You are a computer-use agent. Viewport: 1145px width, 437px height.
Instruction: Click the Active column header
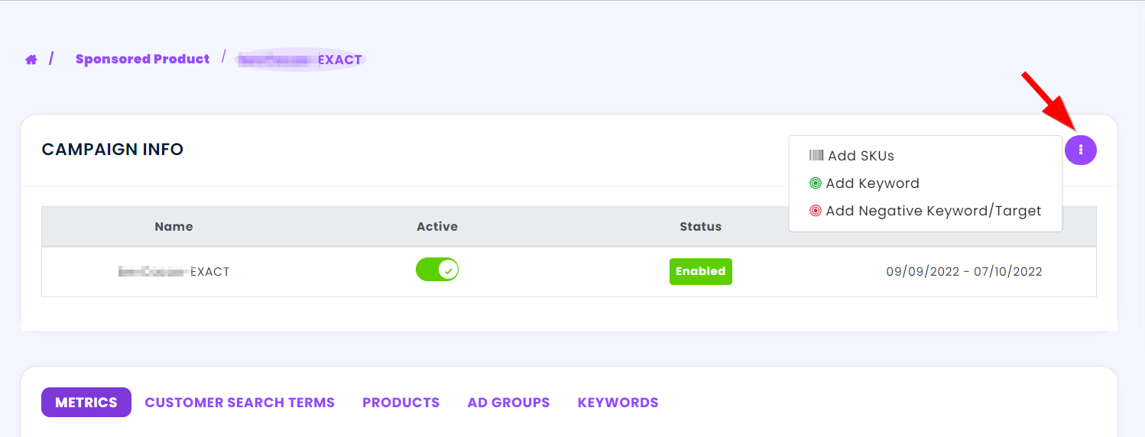[437, 227]
